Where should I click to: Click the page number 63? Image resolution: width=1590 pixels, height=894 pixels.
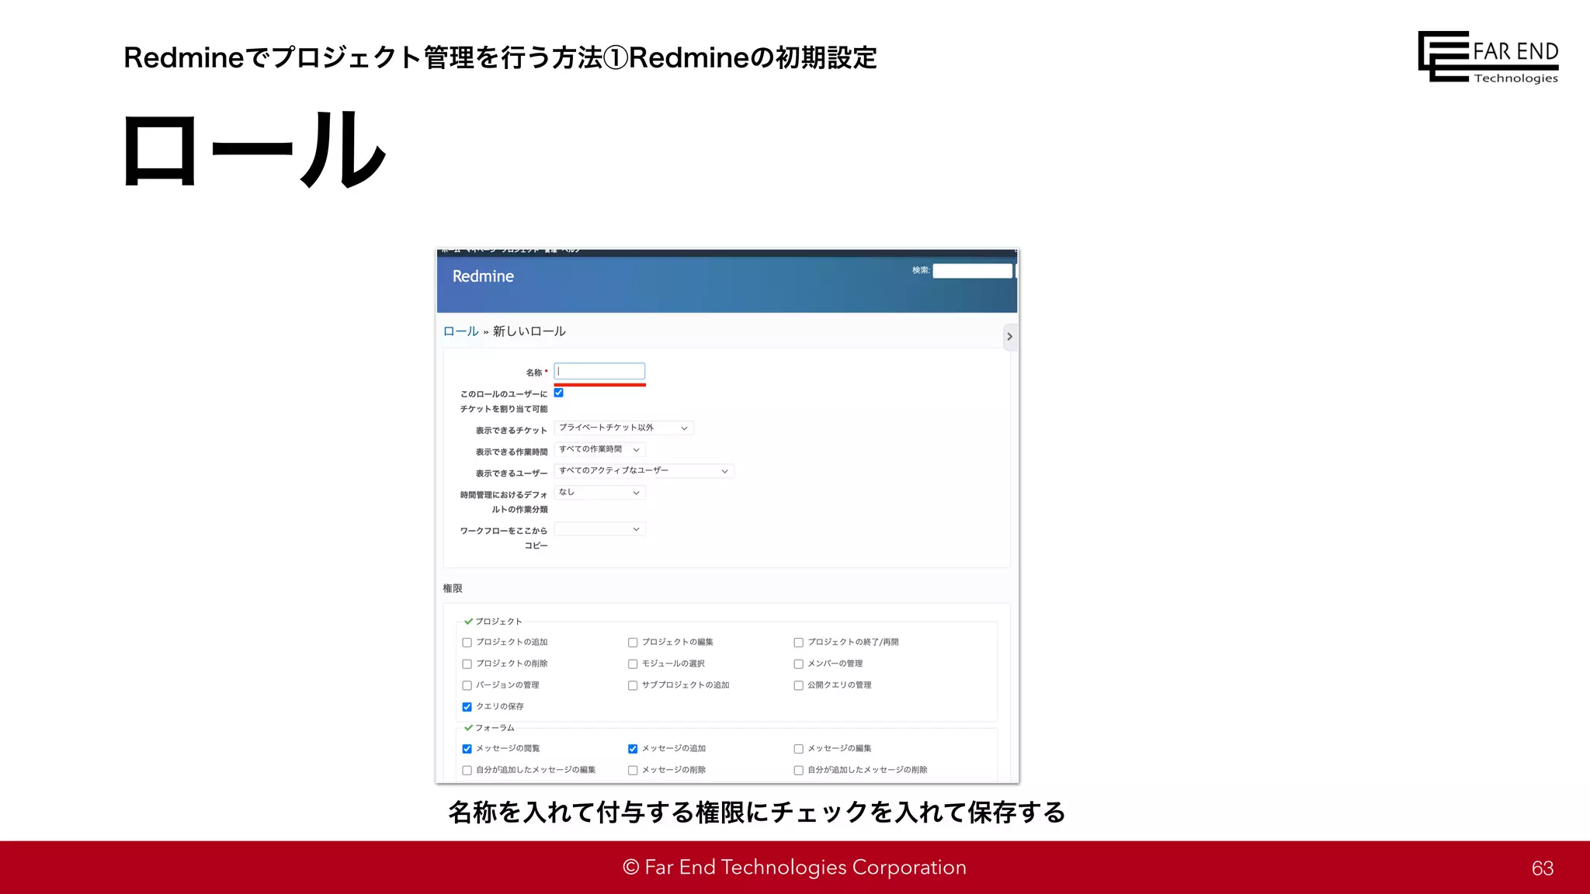tap(1543, 868)
